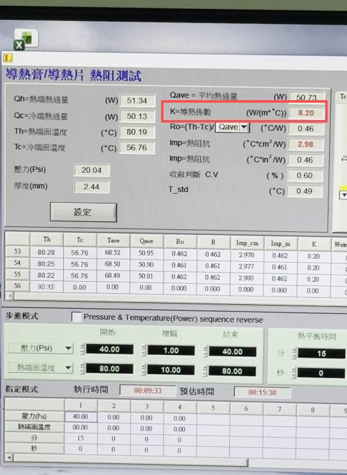Click the Imp °C*cm²/W value 2.98
The height and width of the screenshot is (475, 347).
point(305,144)
